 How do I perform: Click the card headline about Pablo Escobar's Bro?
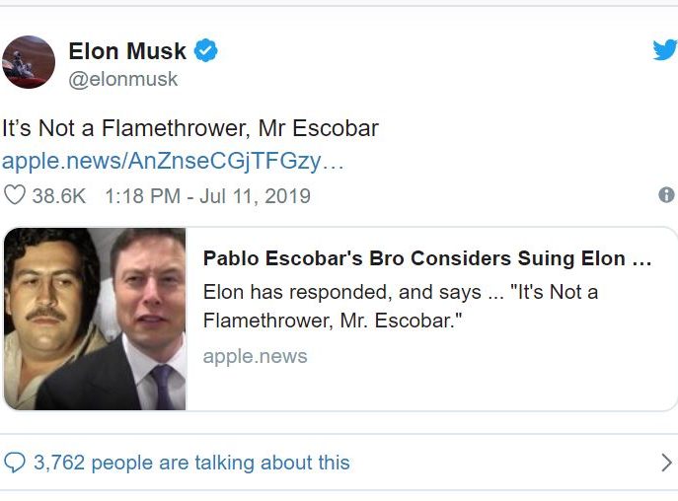tap(427, 258)
